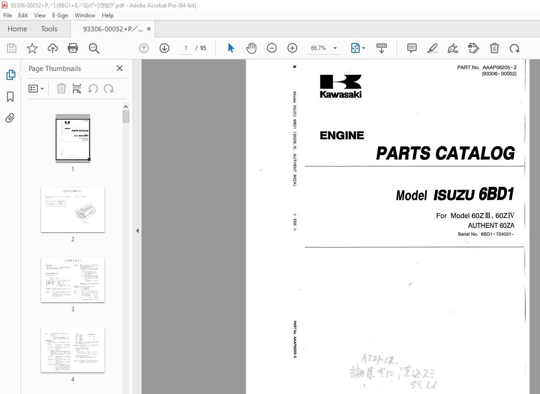Select page 4 thumbnail
The image size is (540, 394).
[x=73, y=350]
